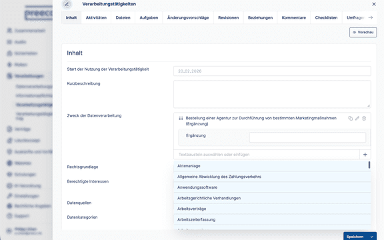Click the Textbaustein auswählen oder einfügen field
Viewport: 384px width, 240px height.
coord(267,155)
